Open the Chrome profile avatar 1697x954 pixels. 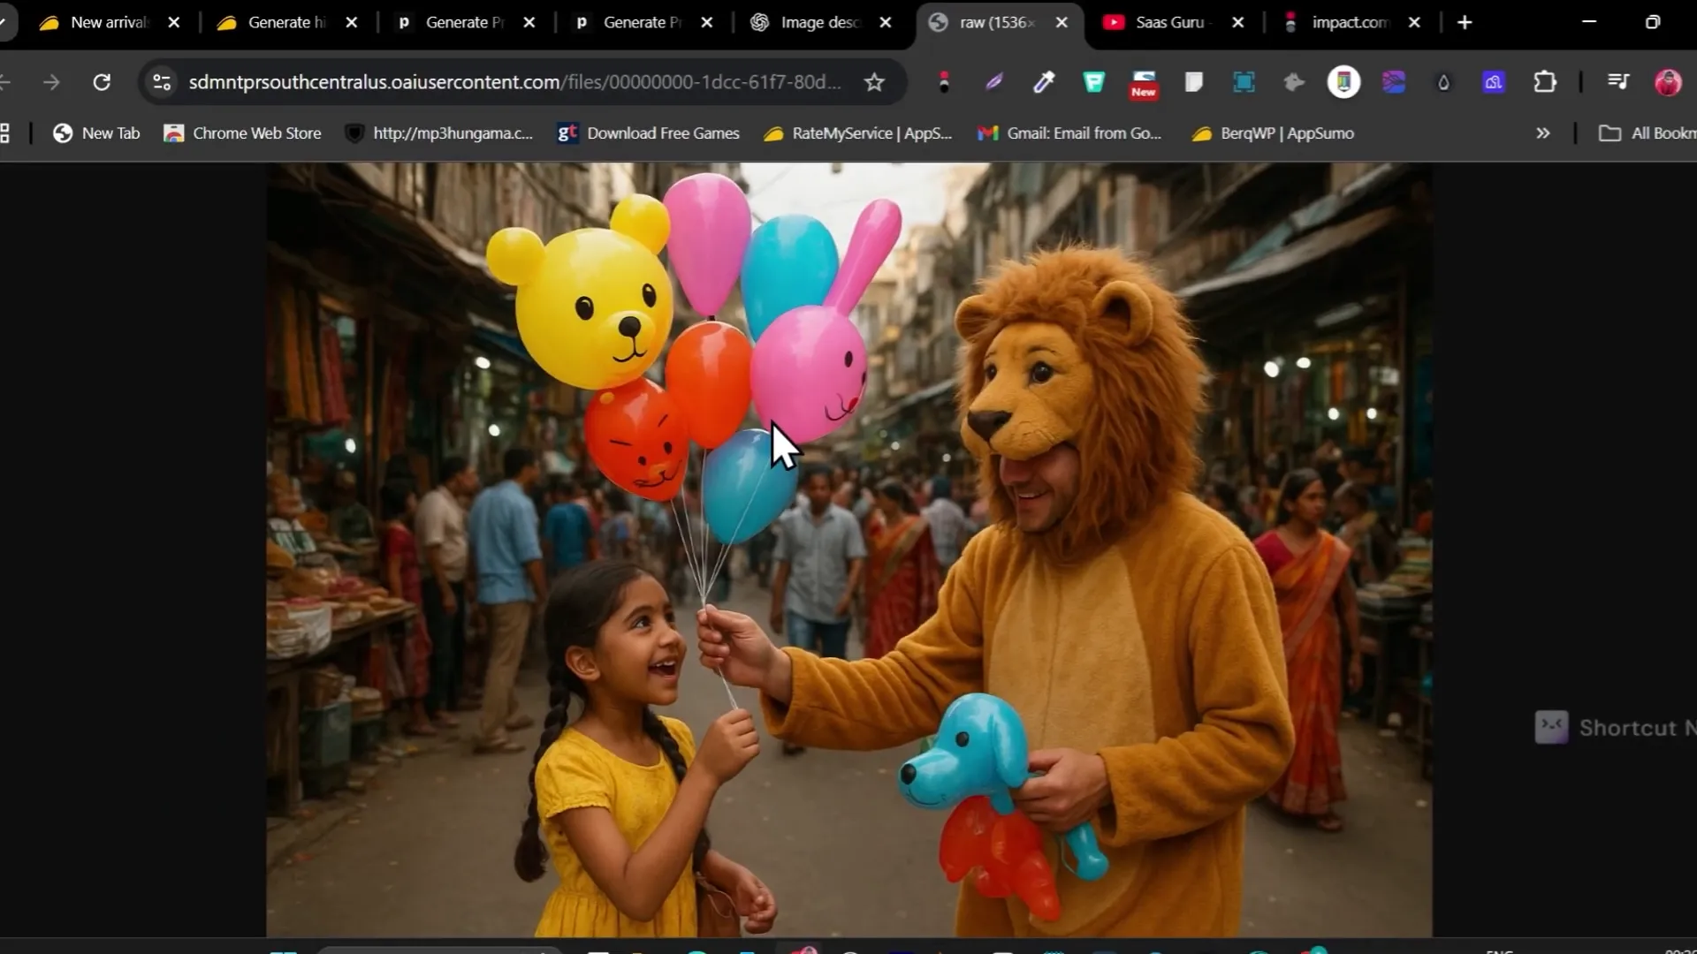[1667, 82]
